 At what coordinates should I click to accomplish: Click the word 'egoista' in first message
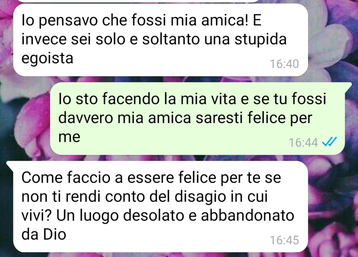[47, 58]
